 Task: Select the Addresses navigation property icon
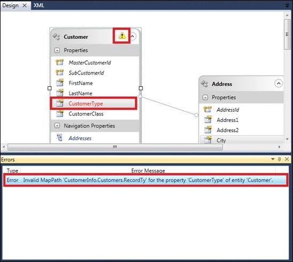pyautogui.click(x=59, y=137)
